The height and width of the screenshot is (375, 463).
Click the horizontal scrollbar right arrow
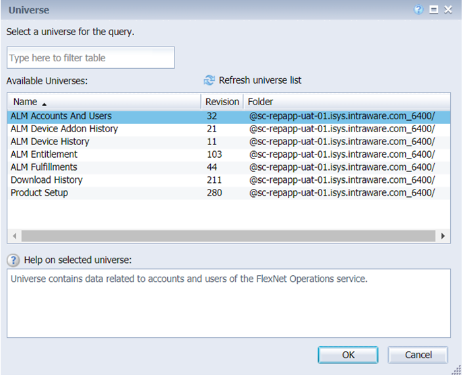point(443,236)
